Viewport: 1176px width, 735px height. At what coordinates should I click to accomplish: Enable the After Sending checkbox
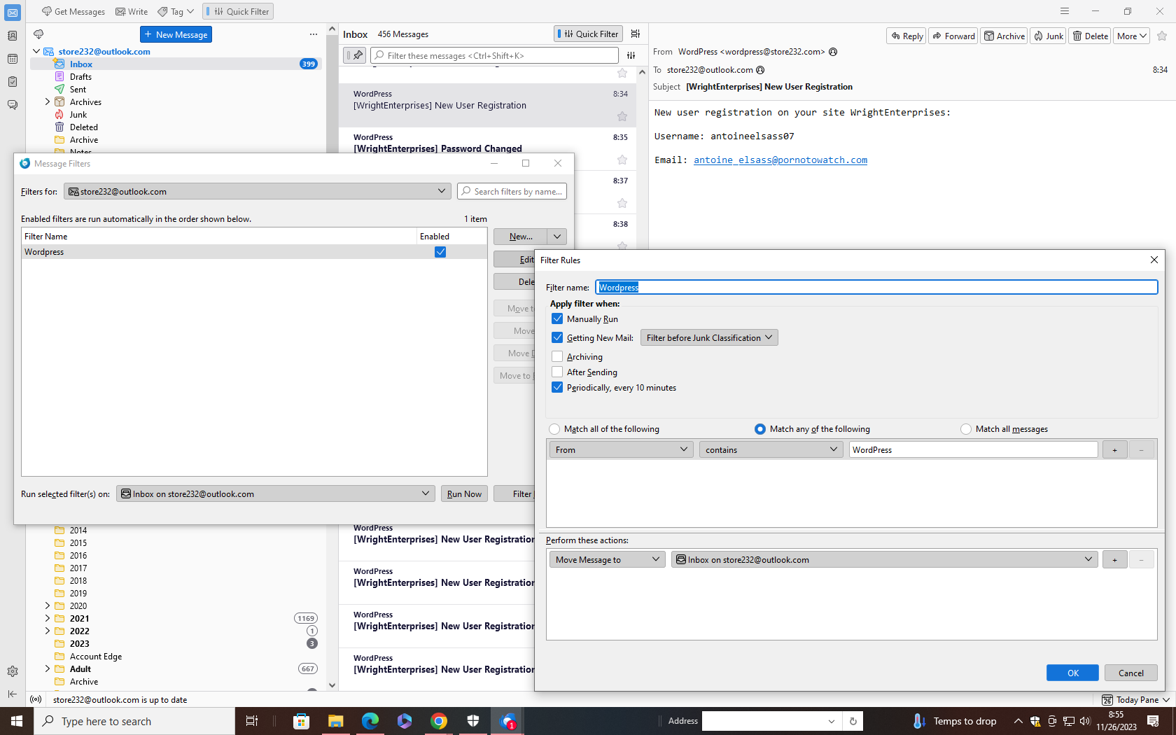[557, 372]
